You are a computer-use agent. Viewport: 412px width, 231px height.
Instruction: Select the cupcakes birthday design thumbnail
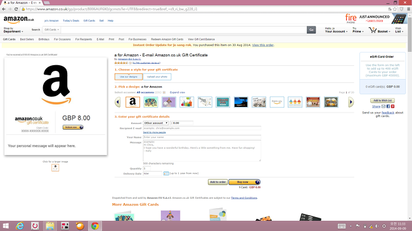(x=295, y=102)
